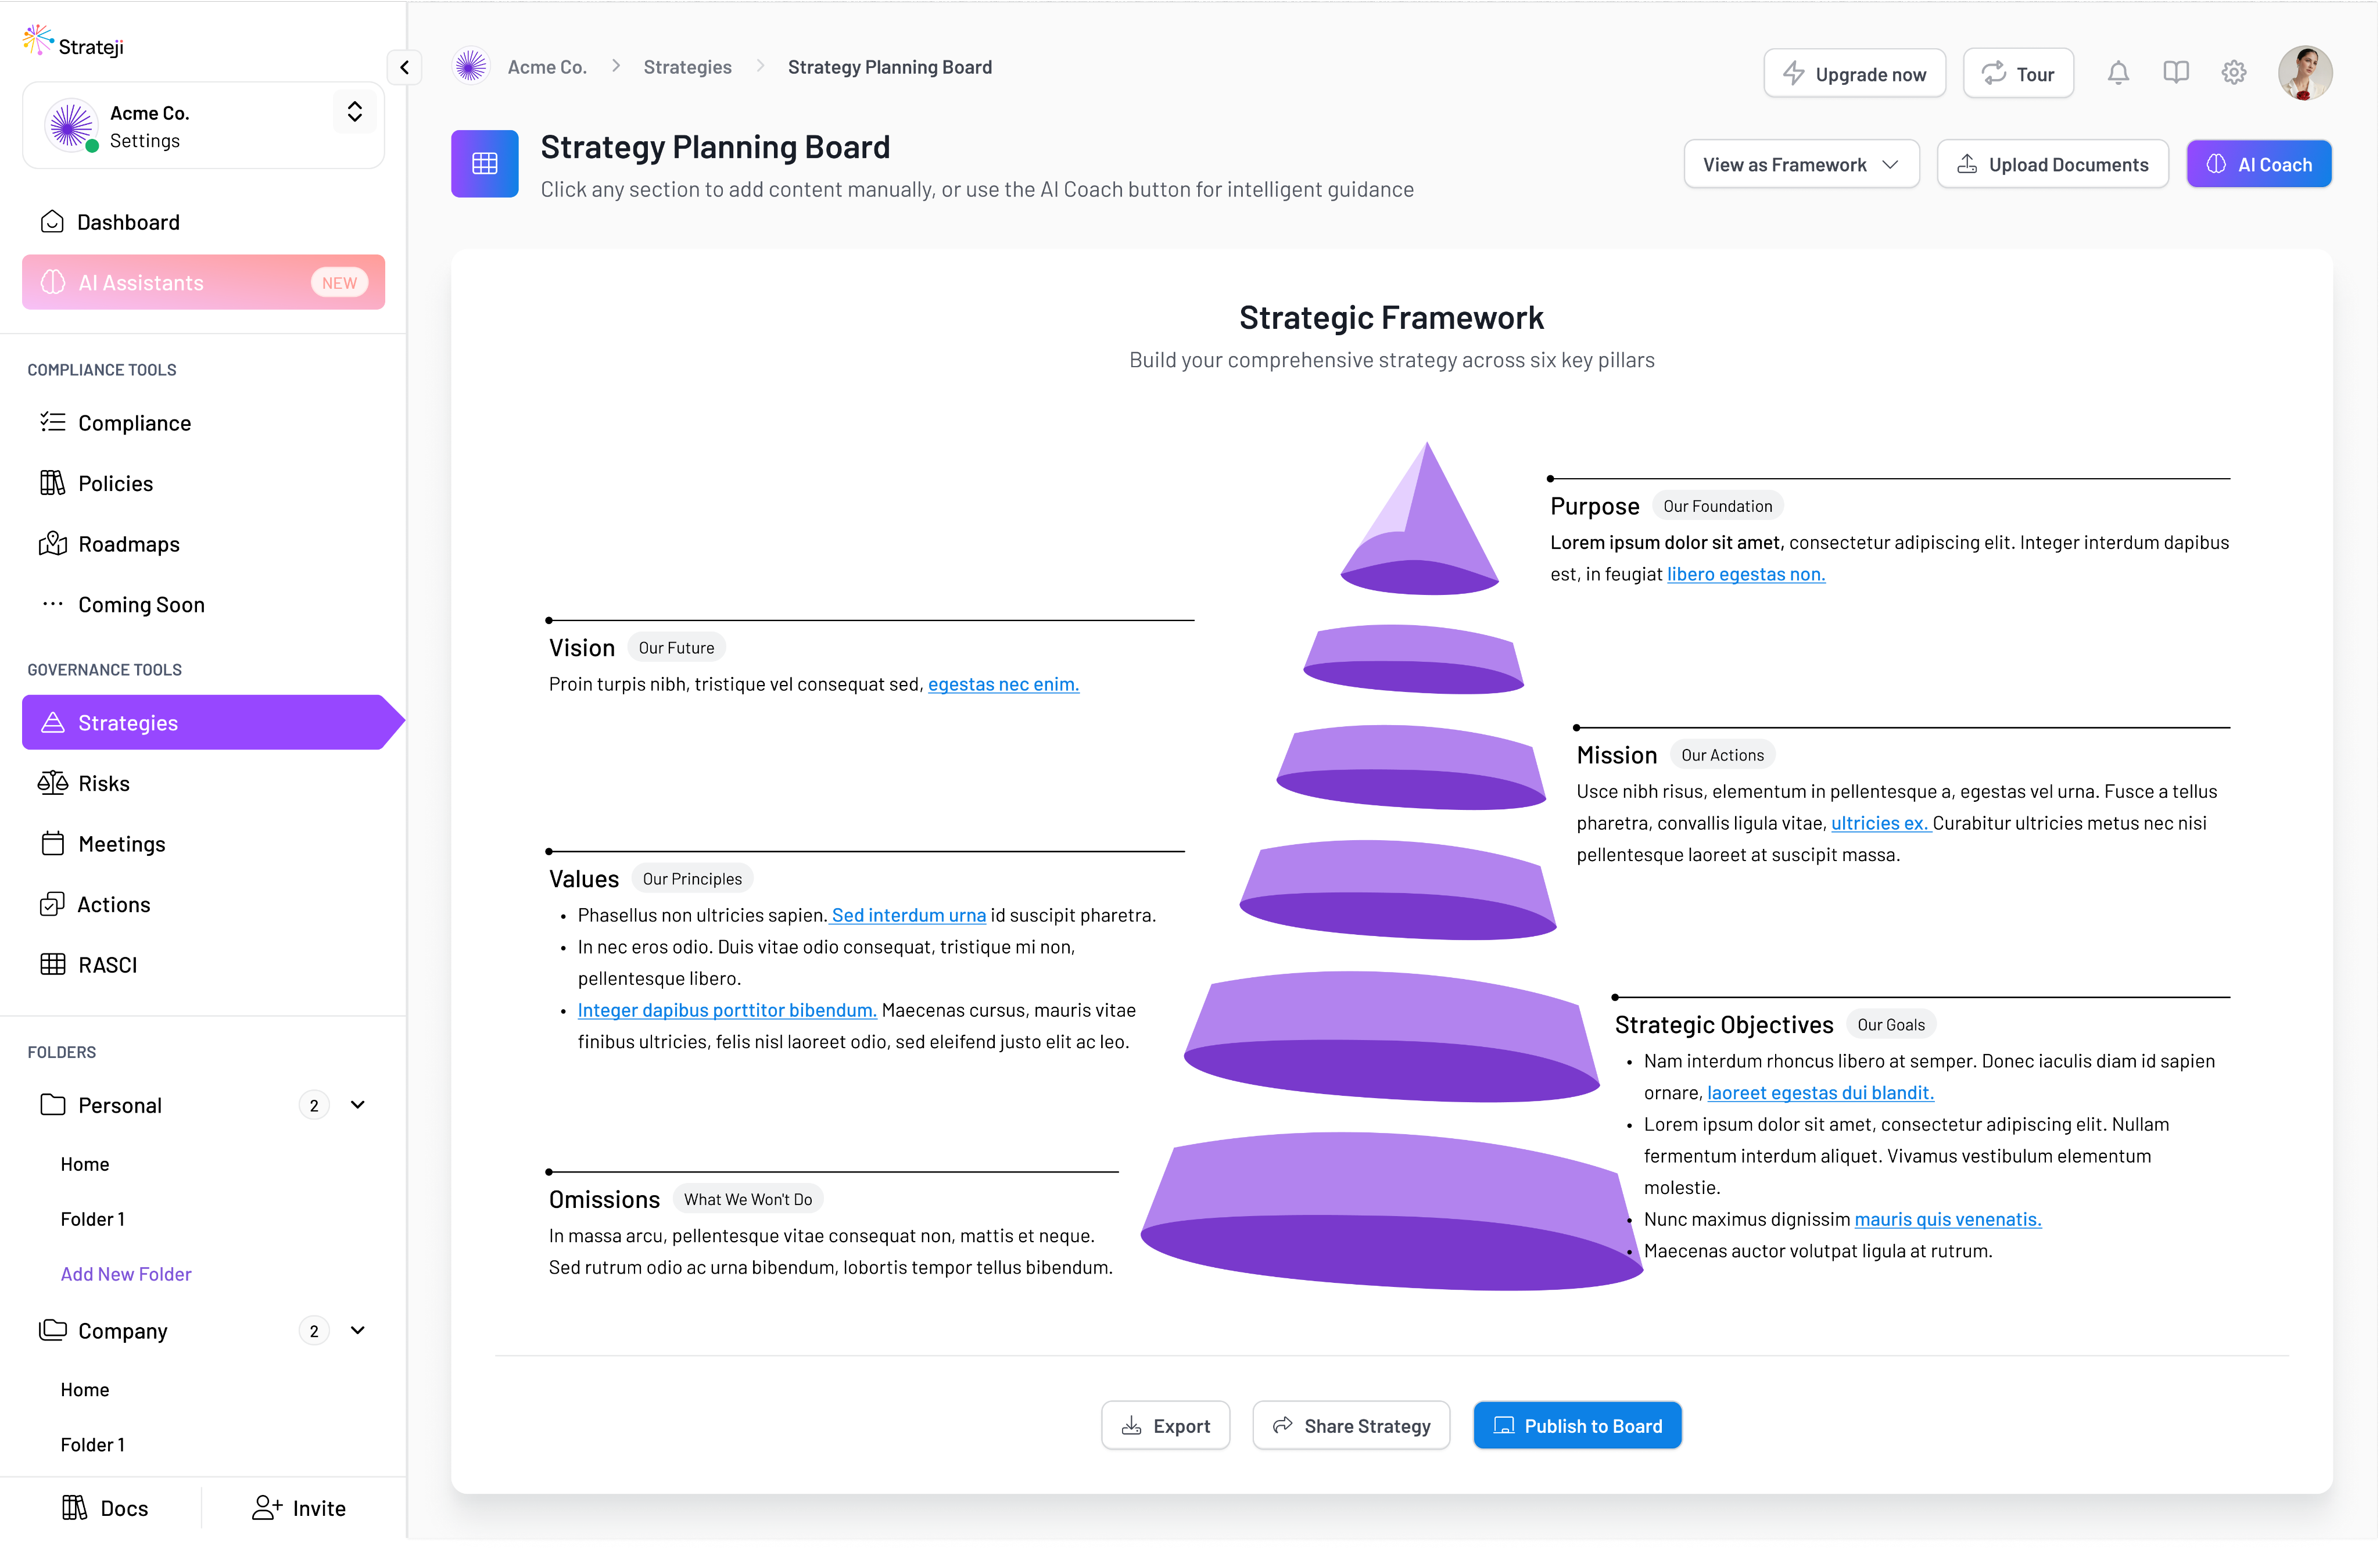
Task: Open the Strategies breadcrumb link
Action: click(x=687, y=67)
